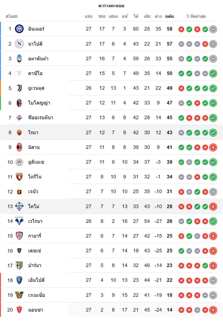The height and width of the screenshot is (321, 223).
Task: Click the Inter club crest icon
Action: click(x=19, y=29)
